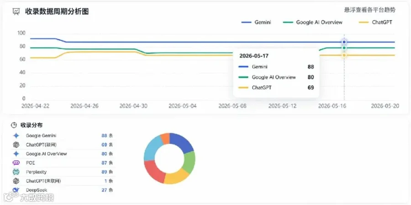Click the Google Gemini row label
The image size is (411, 205).
point(41,136)
